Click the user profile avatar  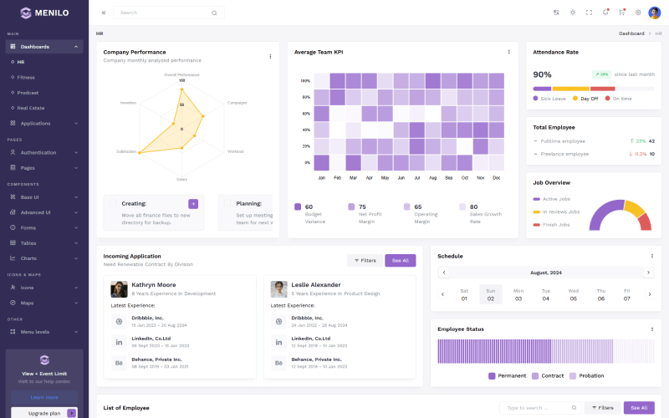655,13
